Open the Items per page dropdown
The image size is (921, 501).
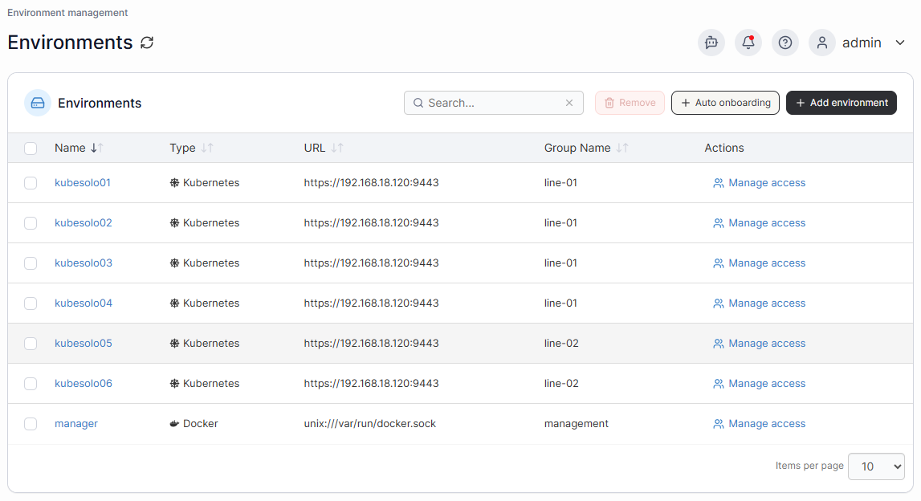876,466
